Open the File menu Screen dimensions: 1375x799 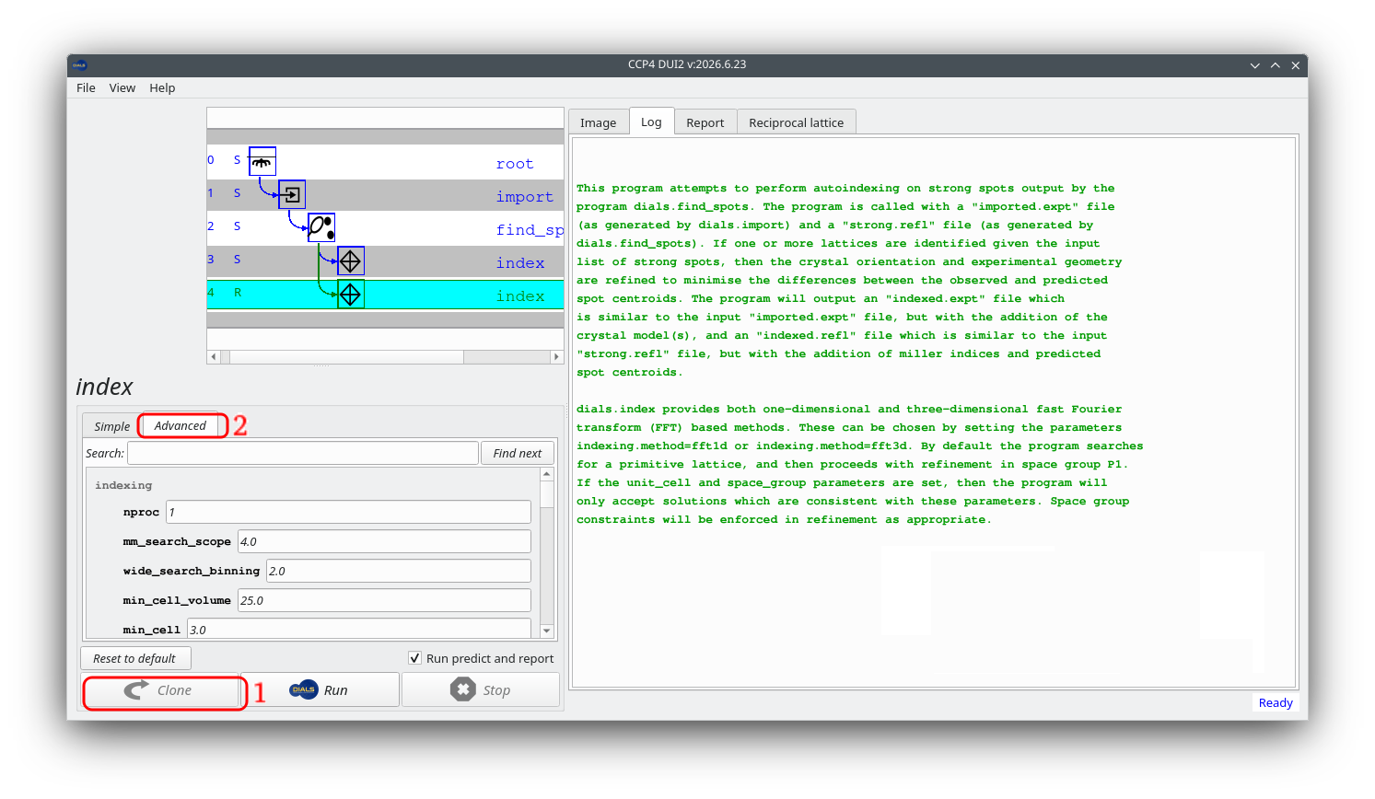point(86,88)
